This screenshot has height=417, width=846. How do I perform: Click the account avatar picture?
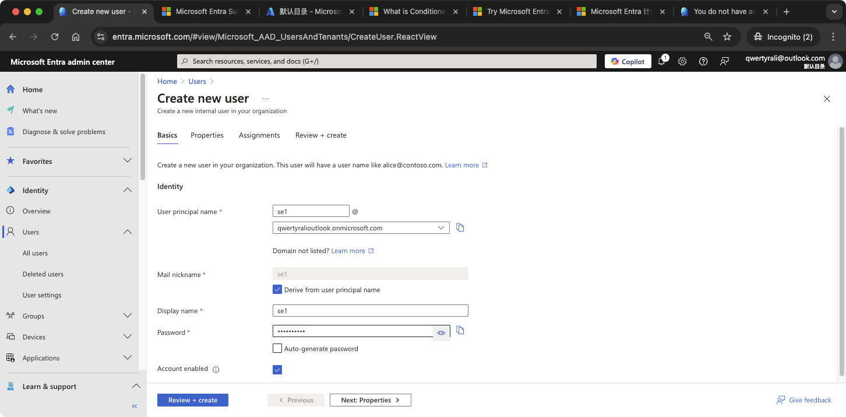click(x=836, y=61)
